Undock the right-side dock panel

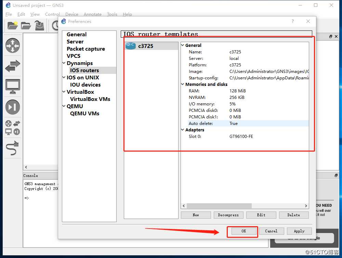coord(331,37)
